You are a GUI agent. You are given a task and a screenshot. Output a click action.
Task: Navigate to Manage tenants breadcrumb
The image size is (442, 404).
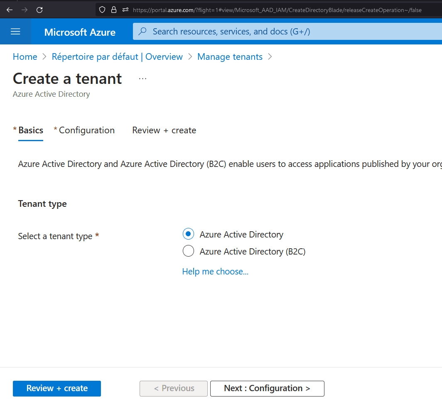(230, 57)
